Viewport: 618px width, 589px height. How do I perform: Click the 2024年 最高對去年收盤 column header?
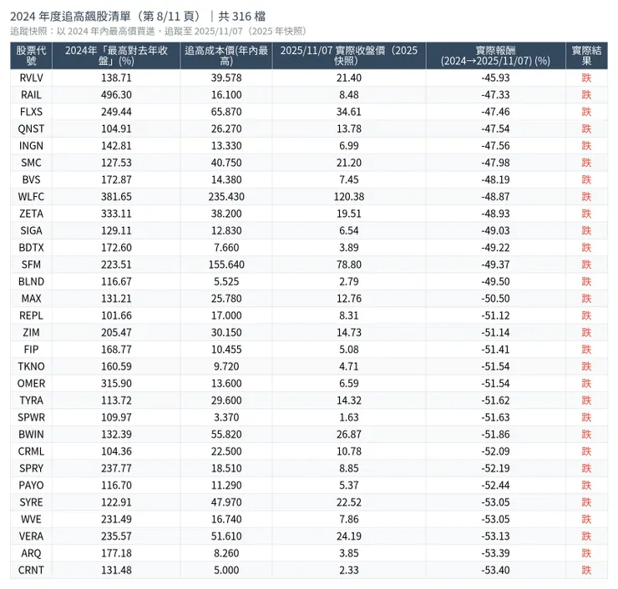(x=115, y=56)
